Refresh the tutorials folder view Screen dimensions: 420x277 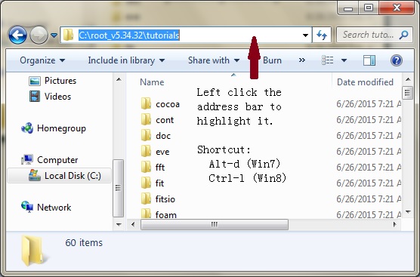(322, 35)
